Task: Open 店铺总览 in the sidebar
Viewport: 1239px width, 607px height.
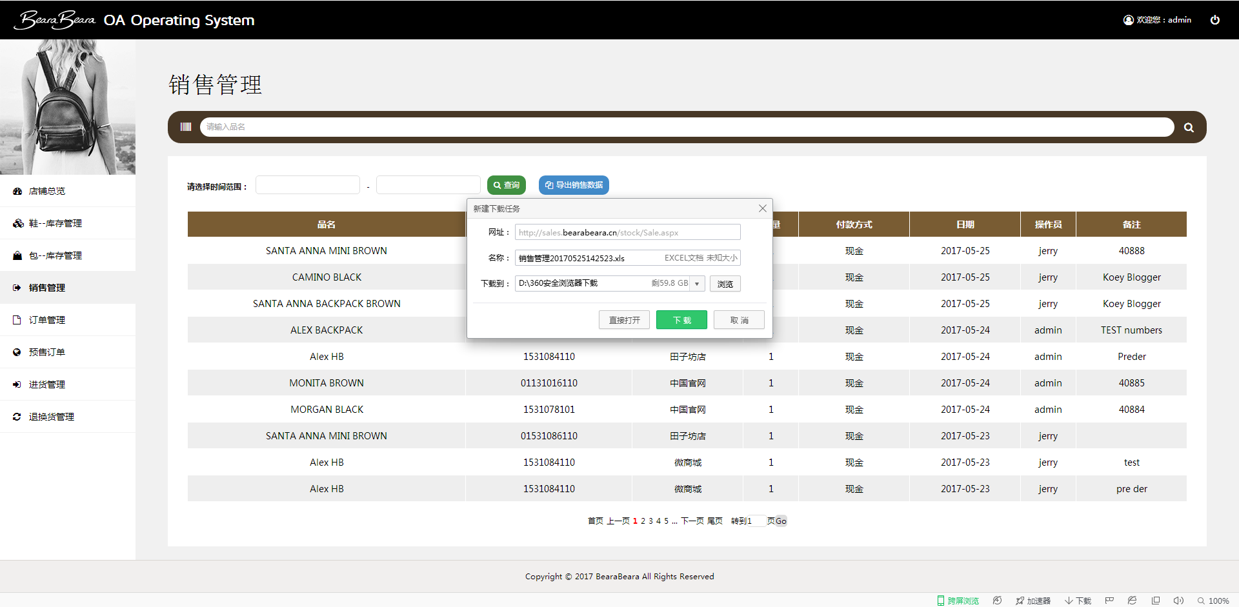Action: [x=47, y=191]
